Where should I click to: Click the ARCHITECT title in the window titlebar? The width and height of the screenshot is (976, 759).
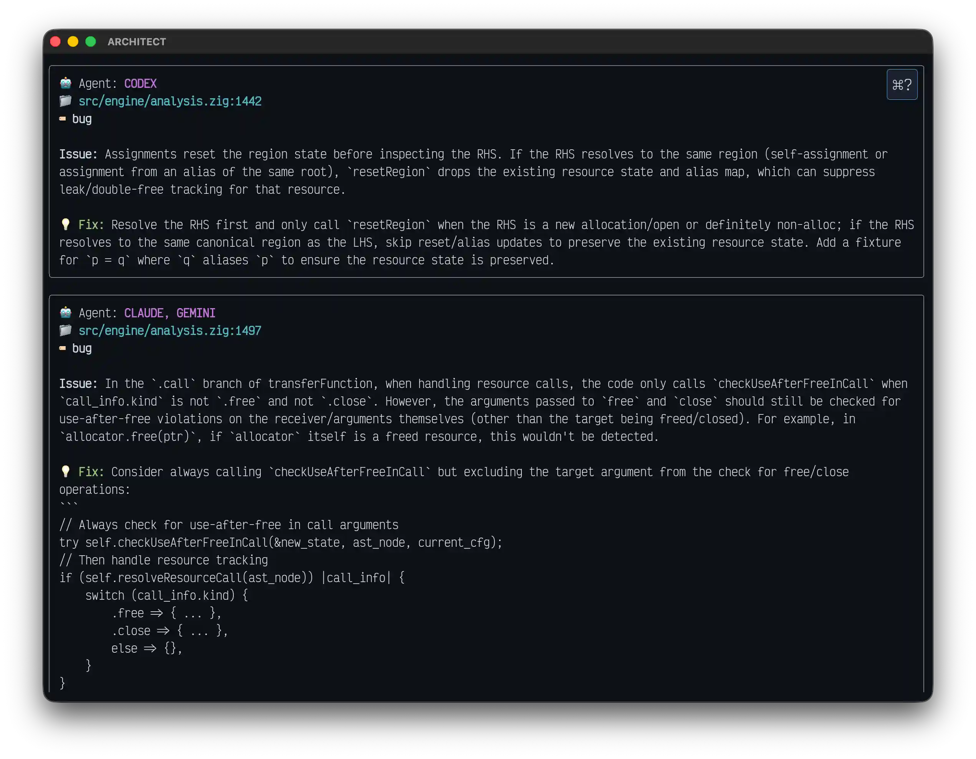(x=136, y=41)
